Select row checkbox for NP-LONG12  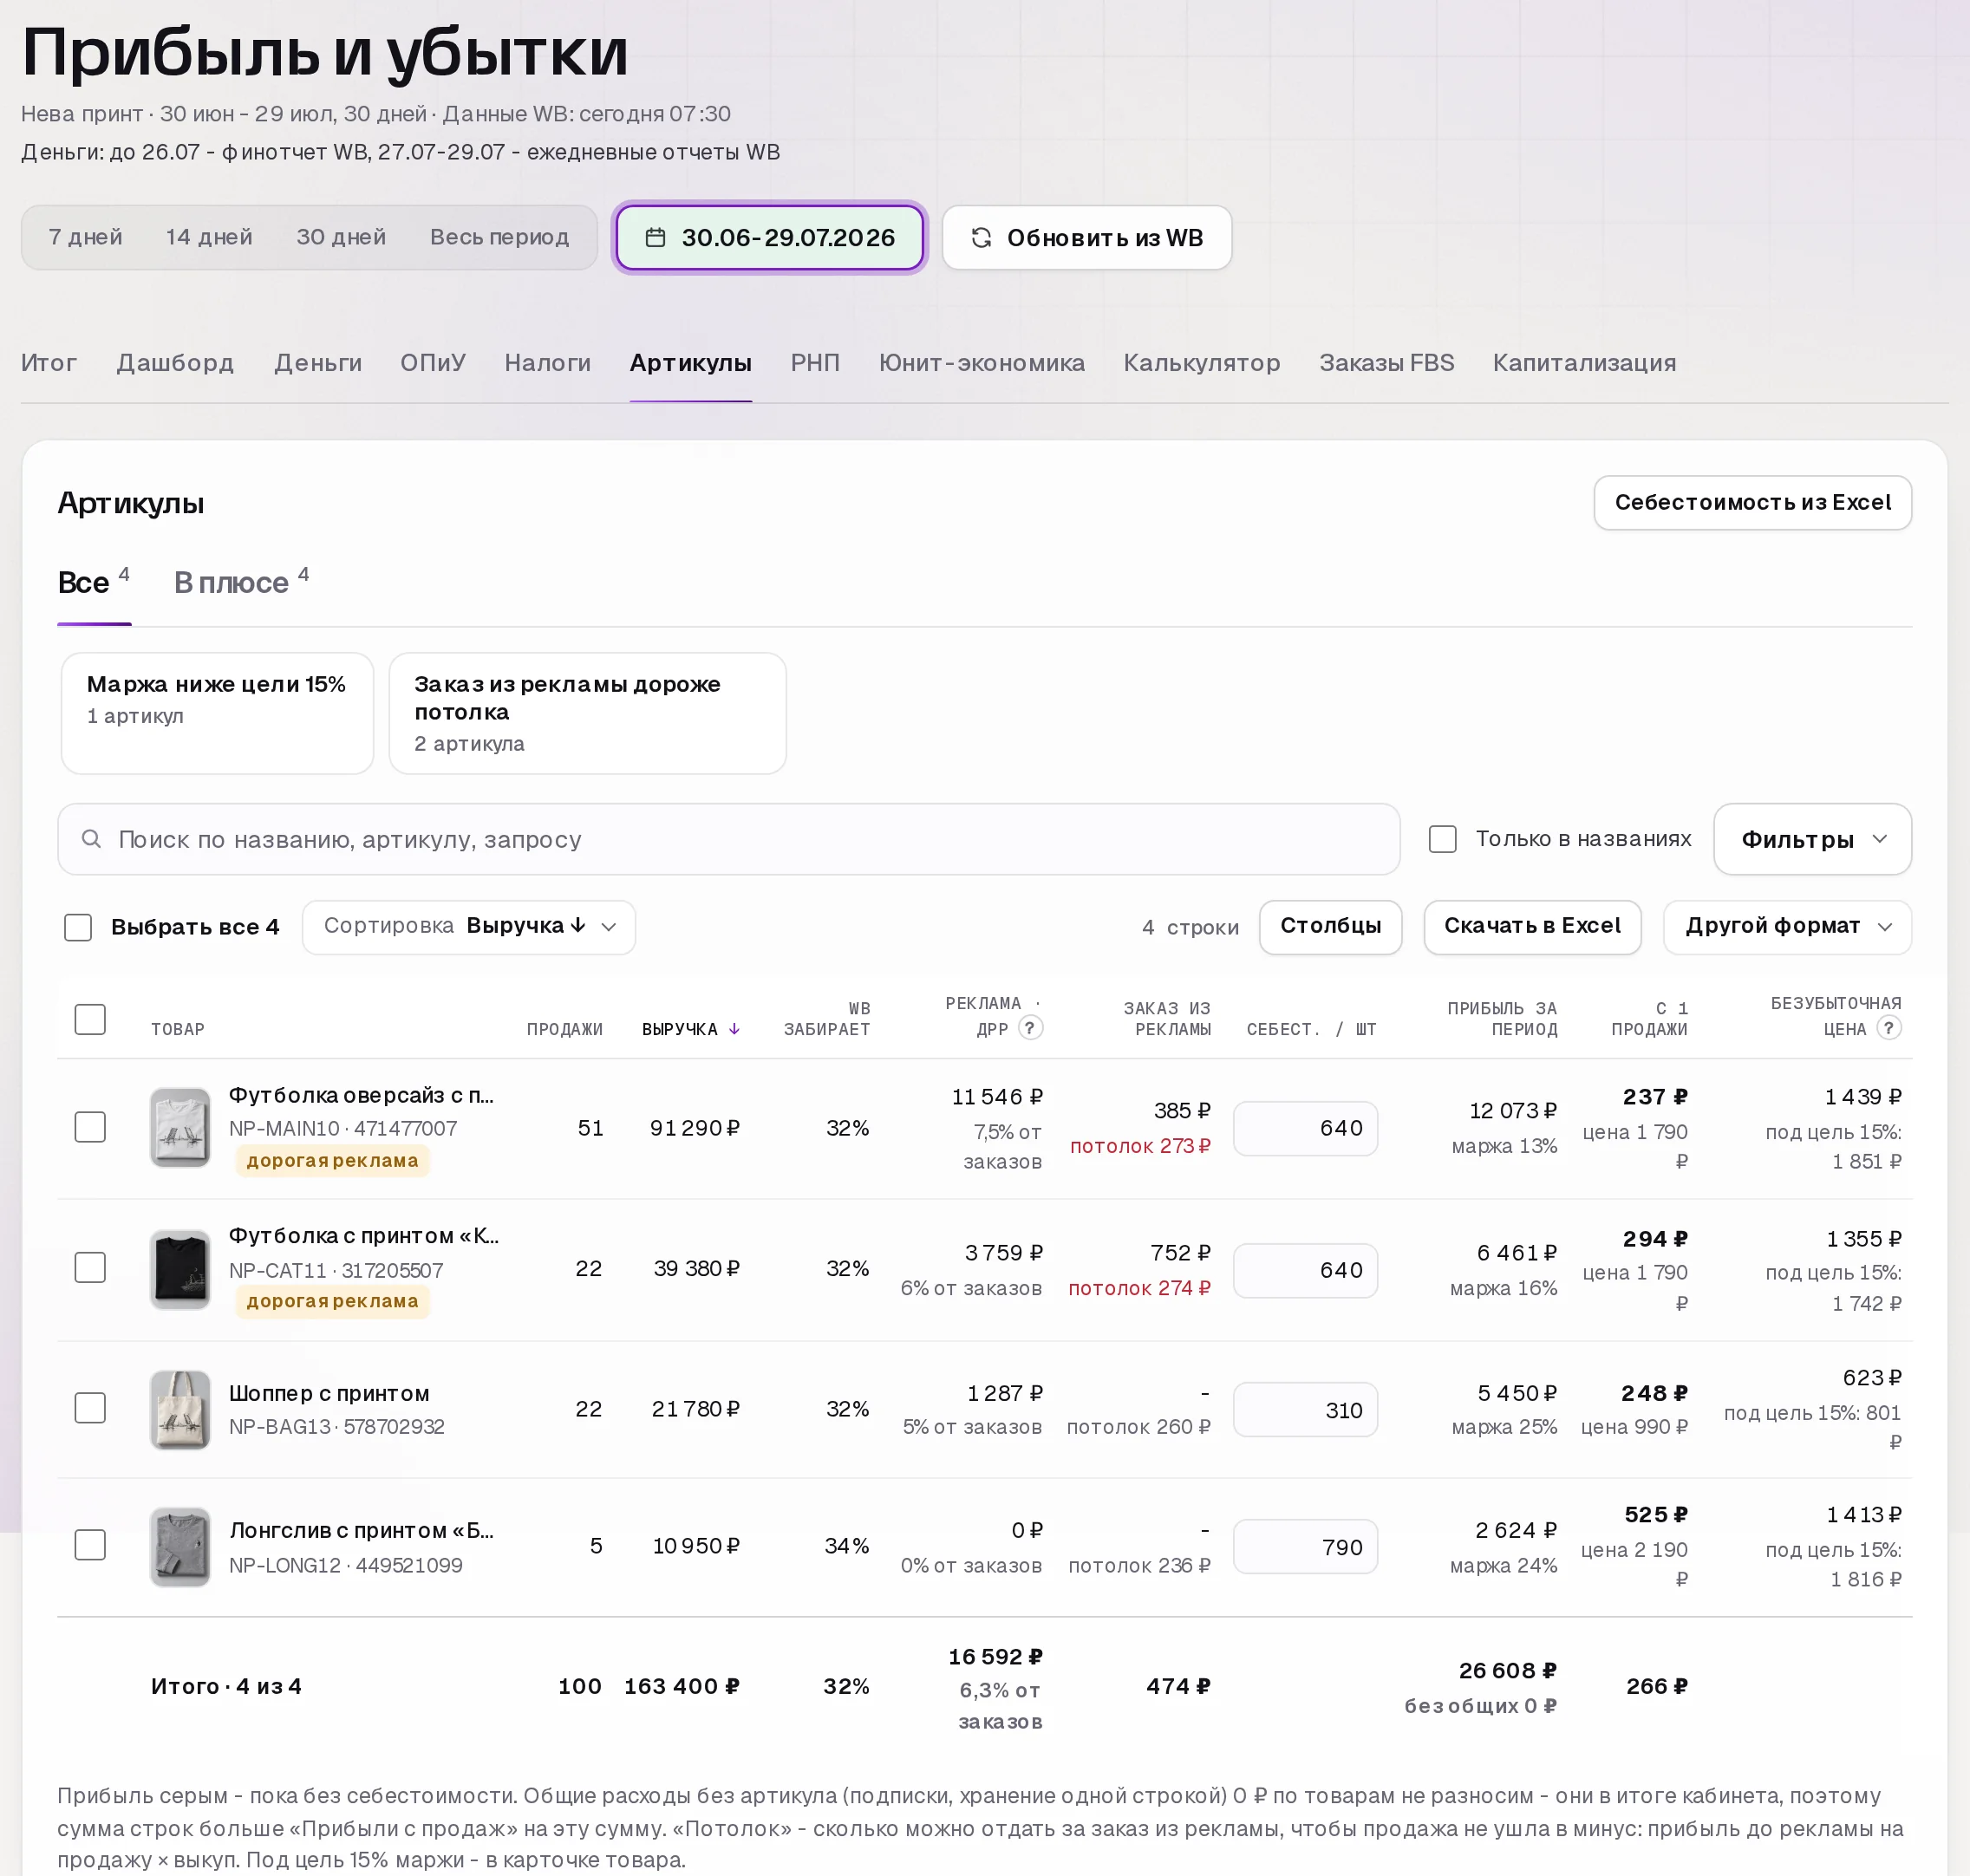(90, 1545)
